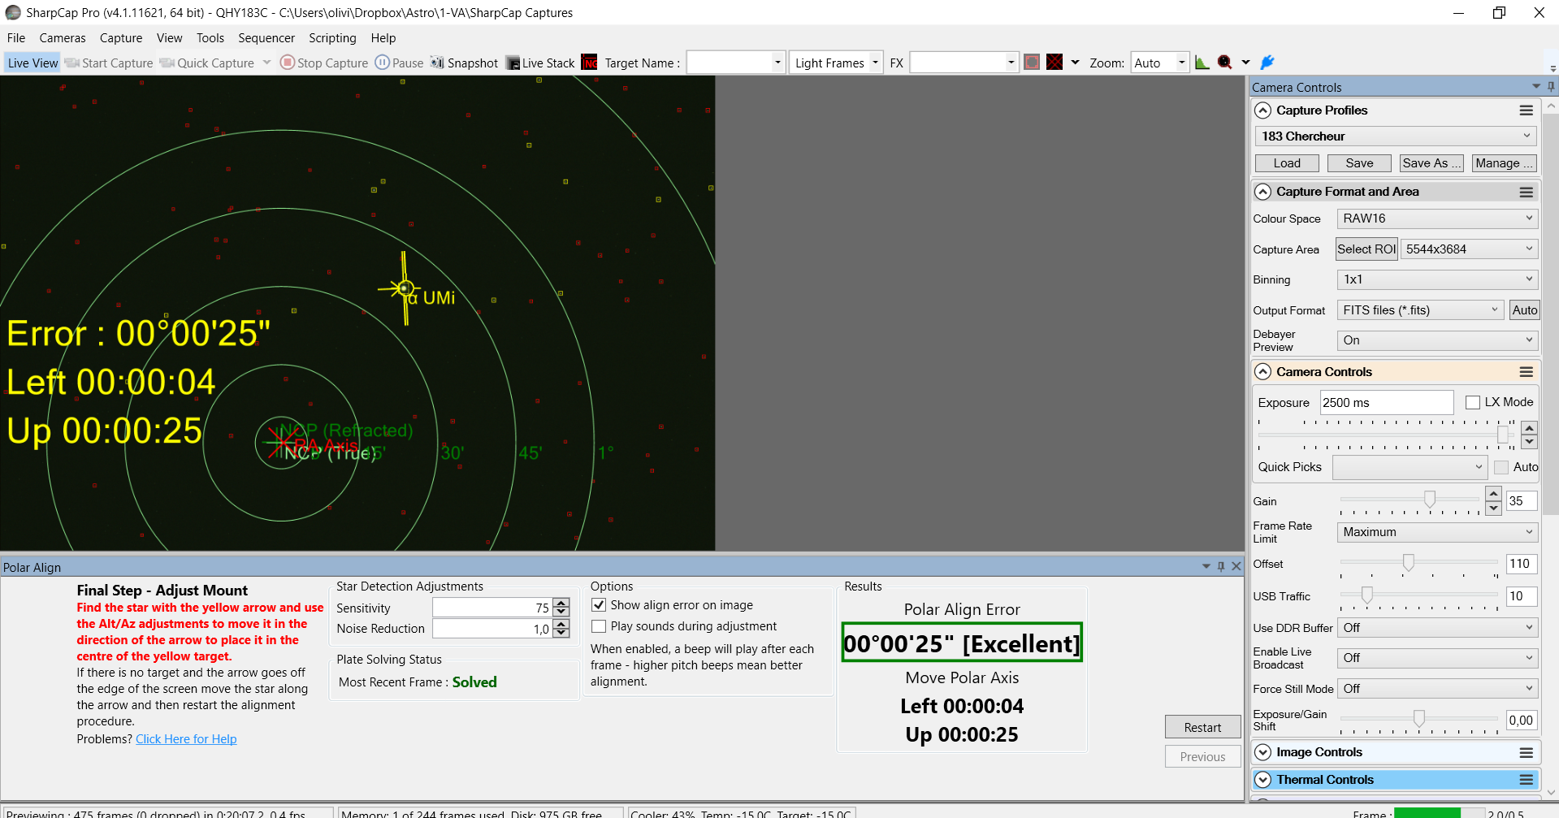The image size is (1559, 818).
Task: Click the Save As profile button
Action: tap(1431, 163)
